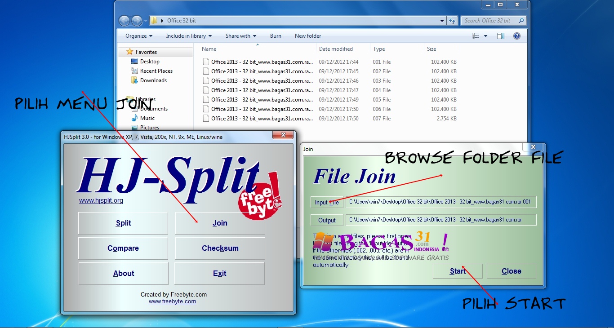Toggle the preview pane icon
This screenshot has width=614, height=328.
[x=501, y=36]
